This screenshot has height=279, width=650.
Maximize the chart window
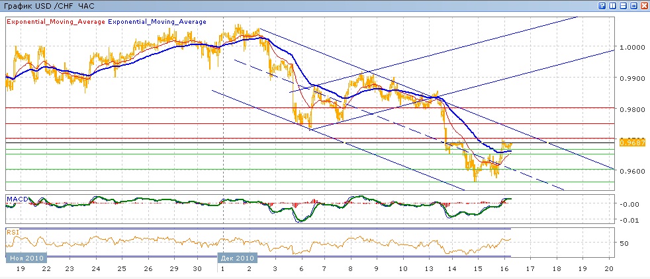coord(633,5)
